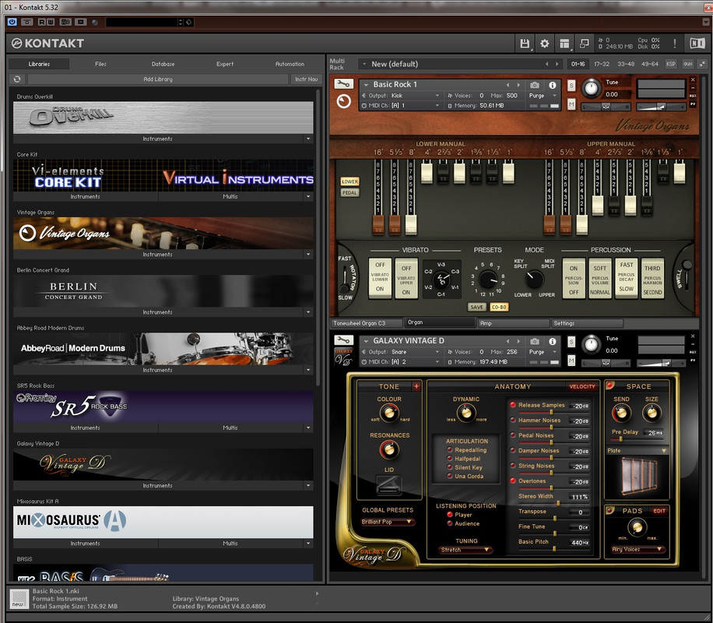Click the Instr Nav button
This screenshot has width=713, height=623.
click(306, 79)
